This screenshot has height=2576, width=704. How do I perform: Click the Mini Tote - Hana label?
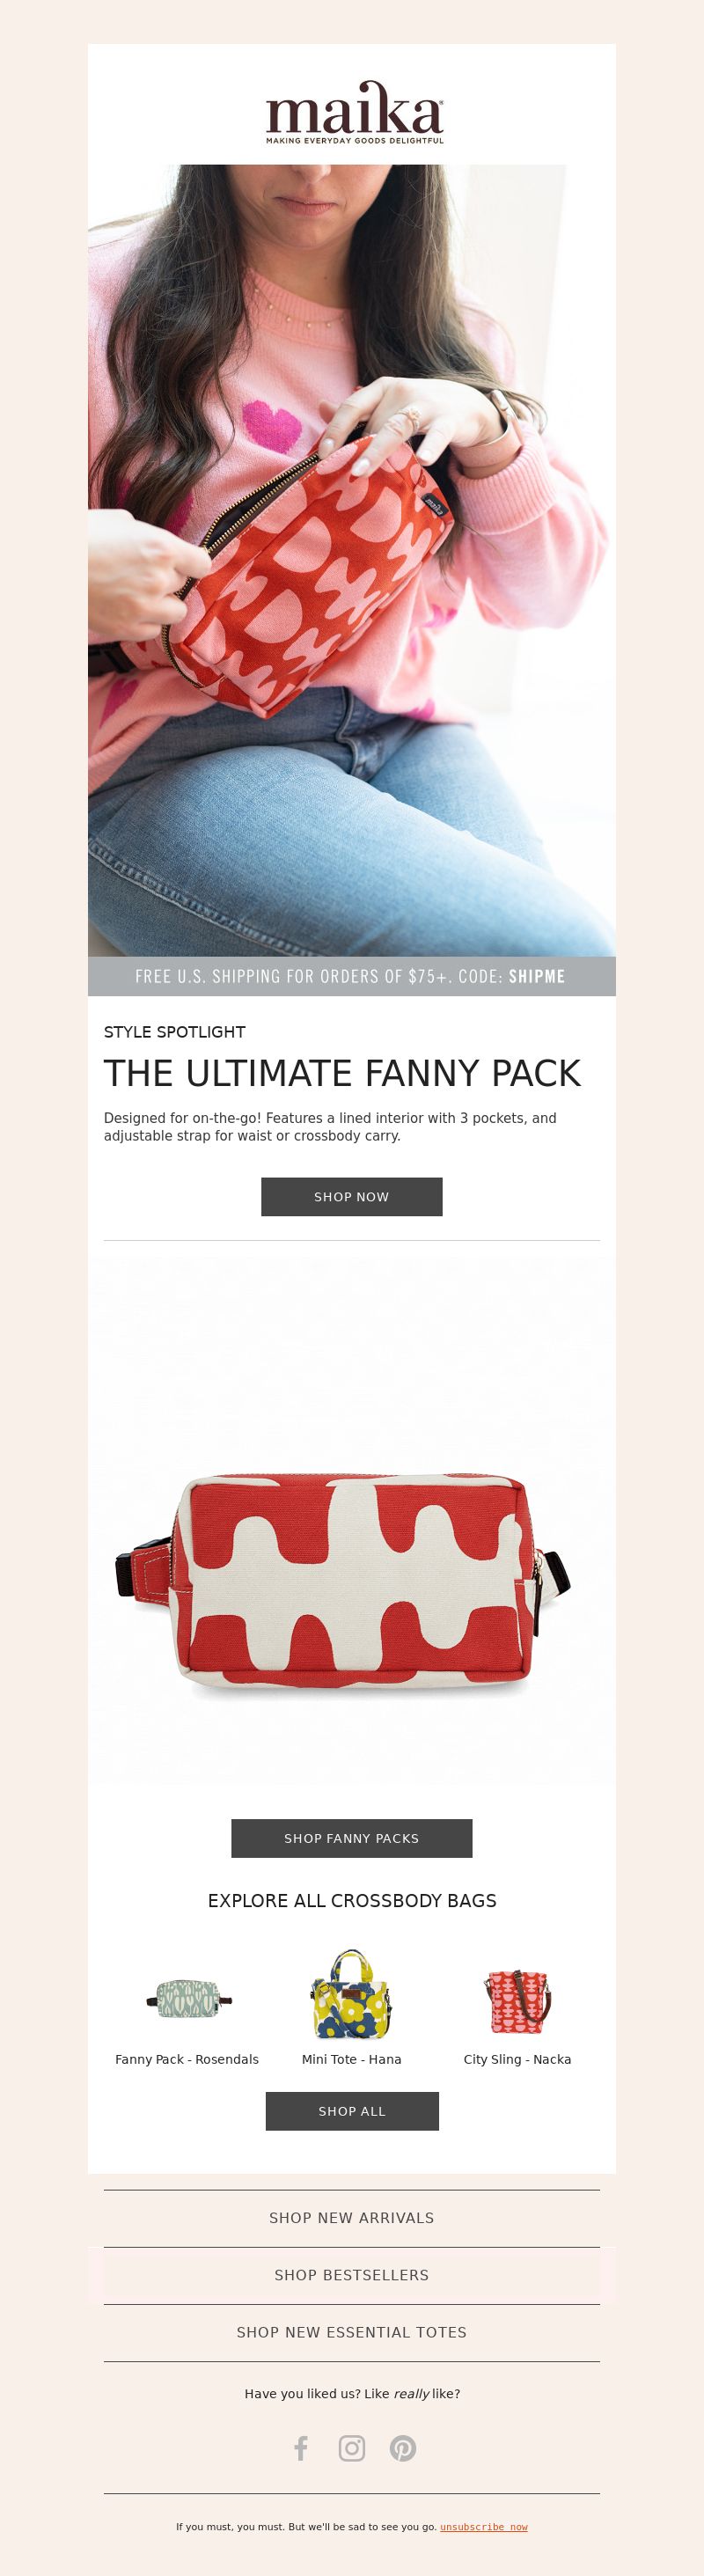click(x=352, y=2059)
